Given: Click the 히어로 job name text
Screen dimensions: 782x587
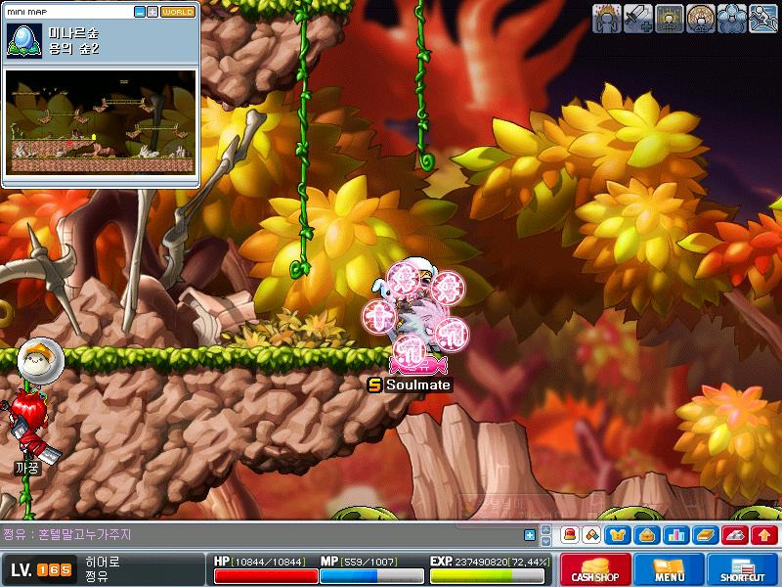Looking at the screenshot, I should [x=103, y=562].
